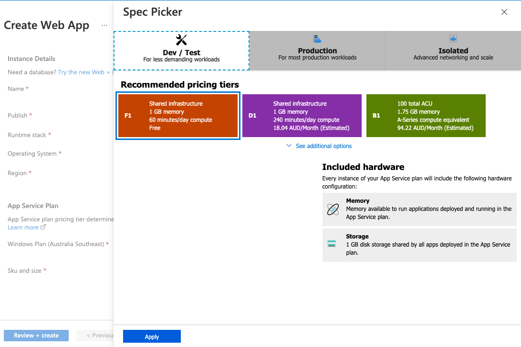
Task: Click the Region field label
Action: pyautogui.click(x=17, y=173)
